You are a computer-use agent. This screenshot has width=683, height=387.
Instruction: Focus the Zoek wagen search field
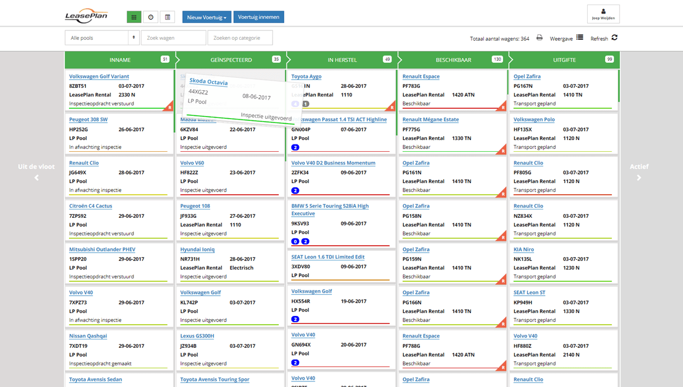(x=173, y=38)
